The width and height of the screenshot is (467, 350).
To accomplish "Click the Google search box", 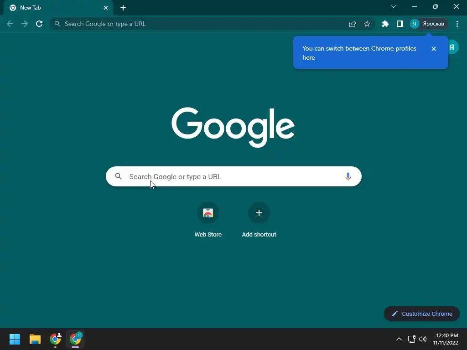I will [x=233, y=176].
